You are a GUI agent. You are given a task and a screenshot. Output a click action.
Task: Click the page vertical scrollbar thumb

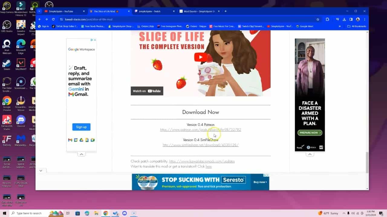367,162
